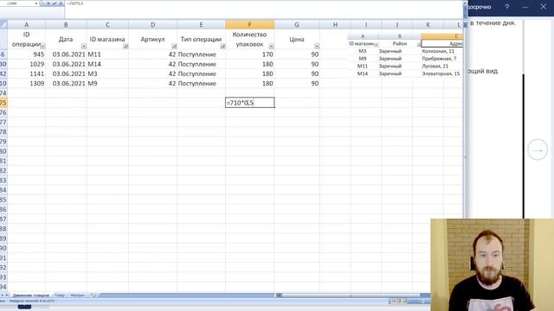
Task: Open active filter on Тип операции column
Action: coord(222,46)
